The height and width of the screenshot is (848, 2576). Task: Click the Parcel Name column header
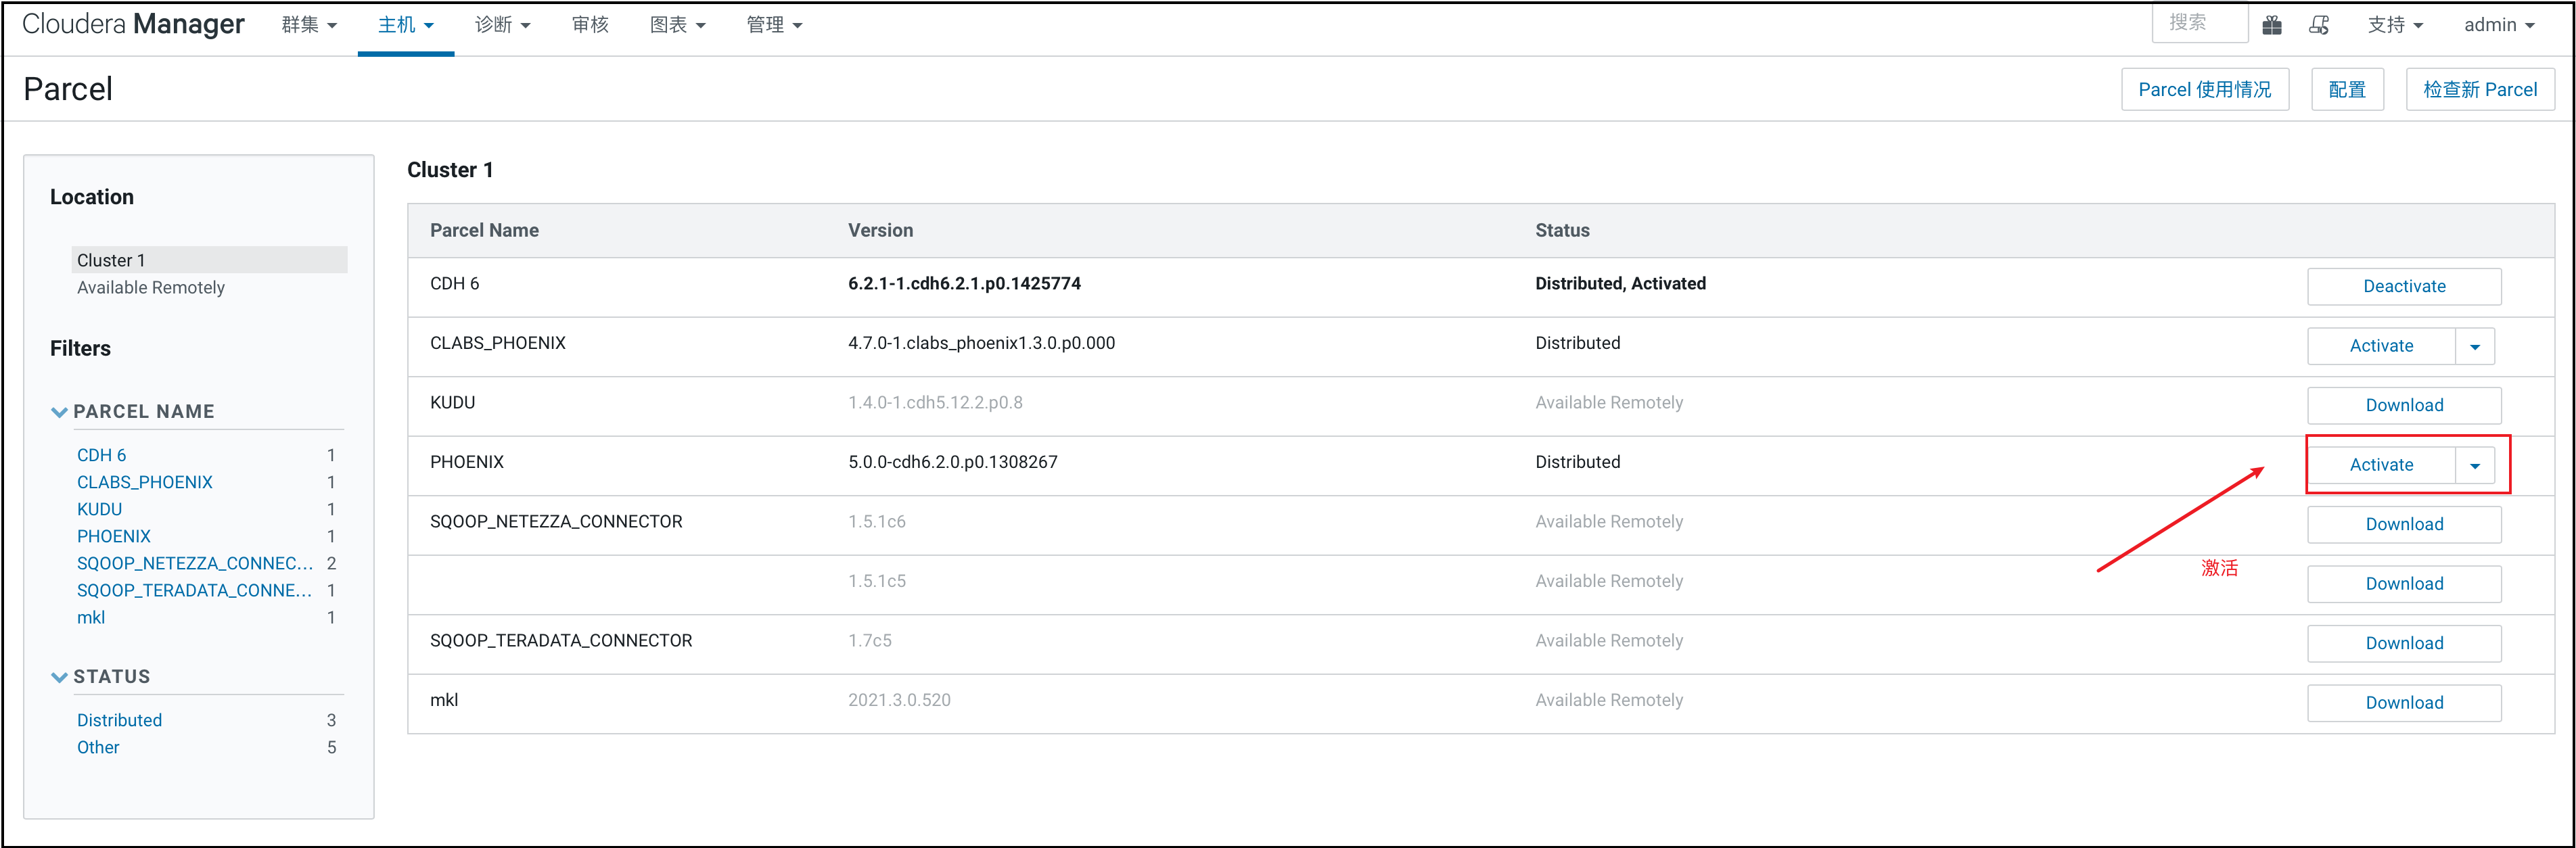click(484, 231)
